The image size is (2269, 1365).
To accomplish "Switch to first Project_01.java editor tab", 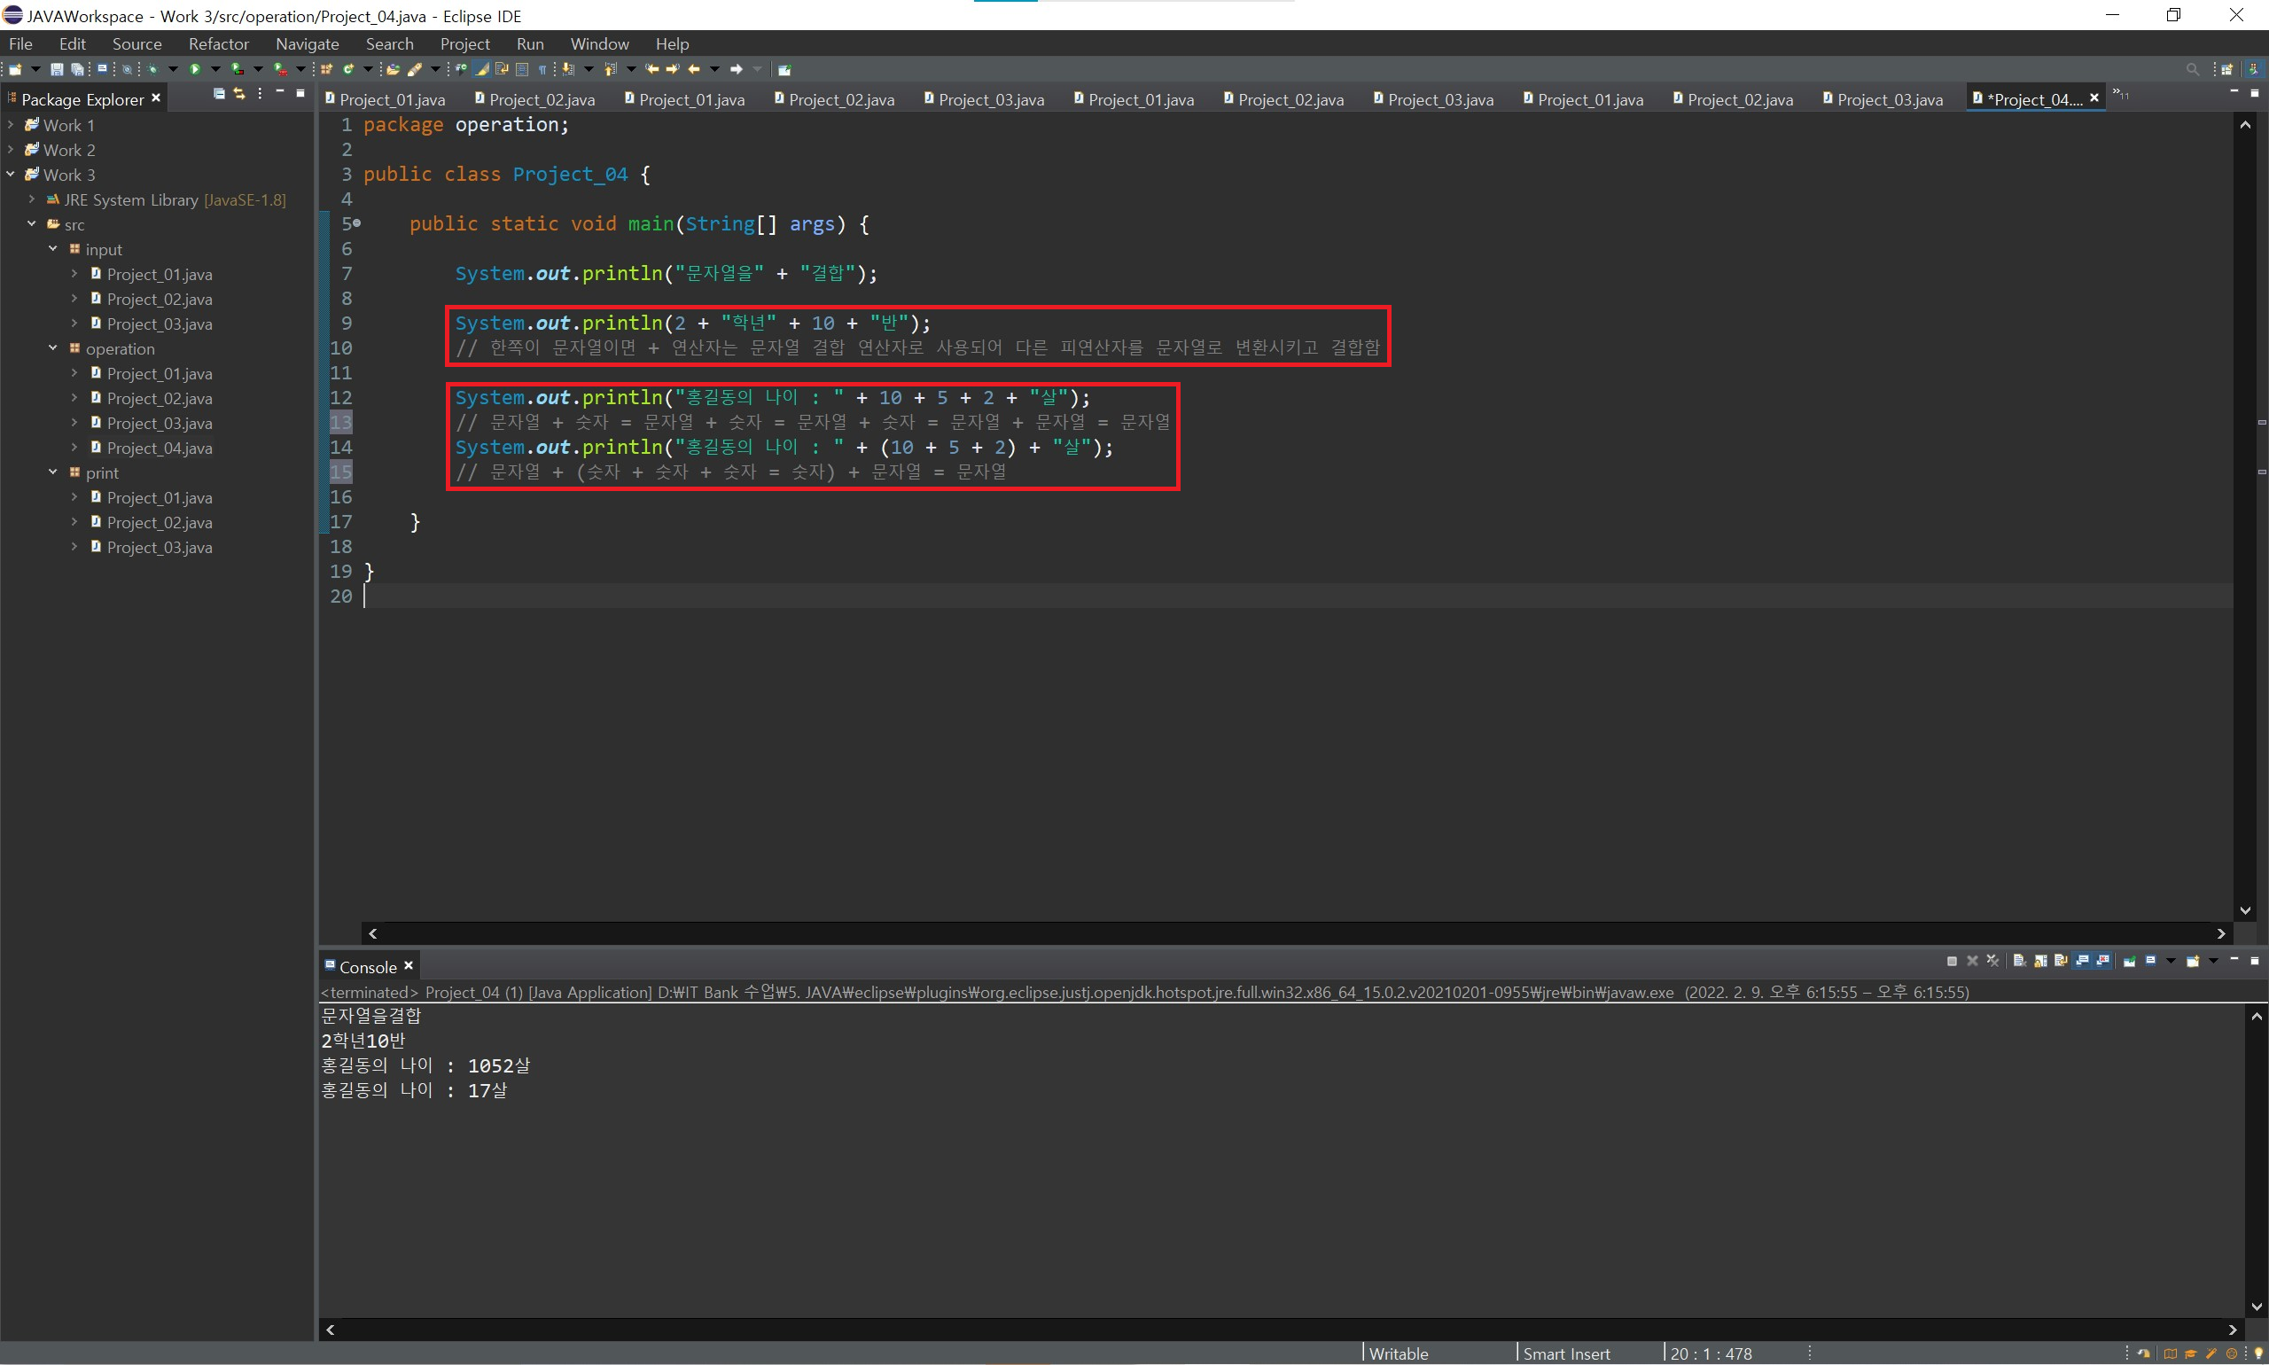I will click(391, 99).
